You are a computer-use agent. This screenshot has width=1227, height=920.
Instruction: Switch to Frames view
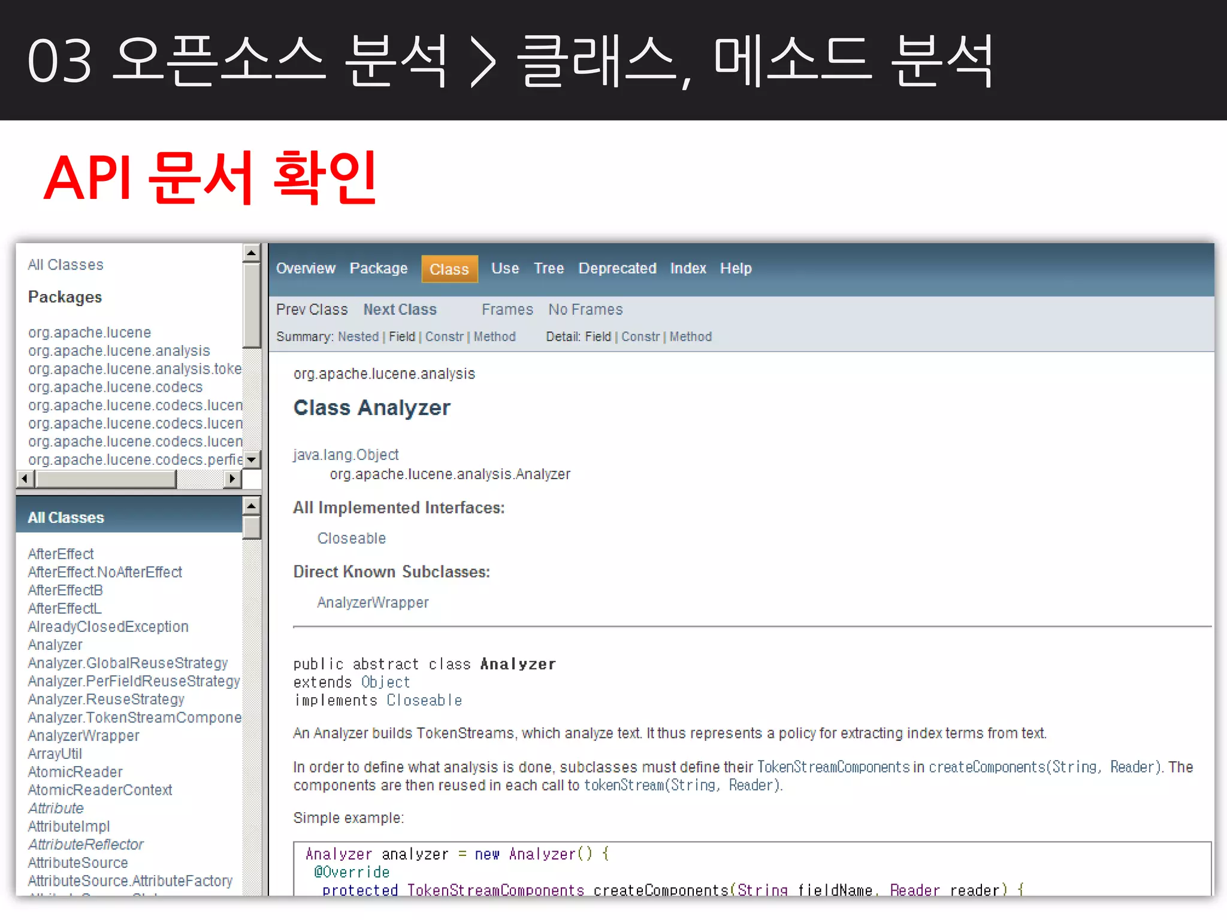tap(507, 310)
